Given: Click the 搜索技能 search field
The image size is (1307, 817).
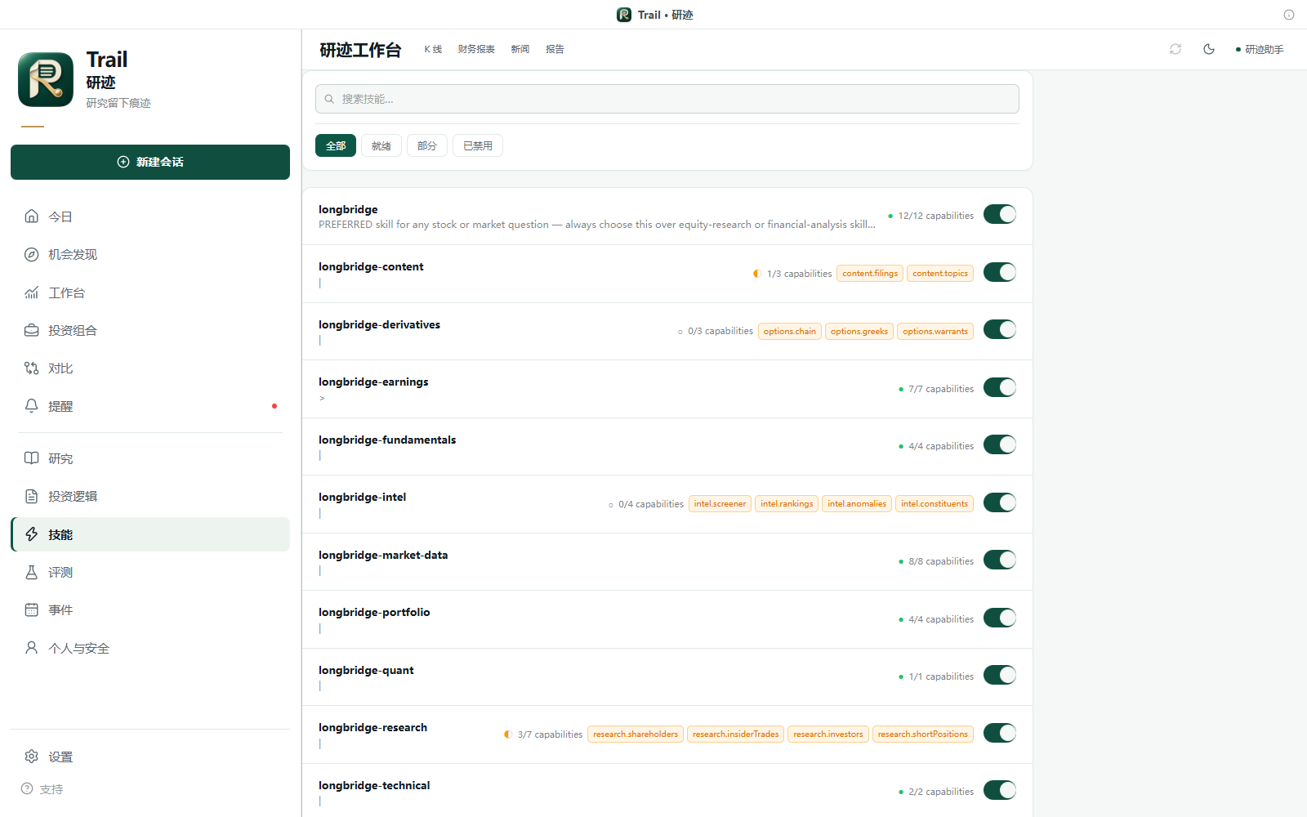Looking at the screenshot, I should click(x=667, y=99).
